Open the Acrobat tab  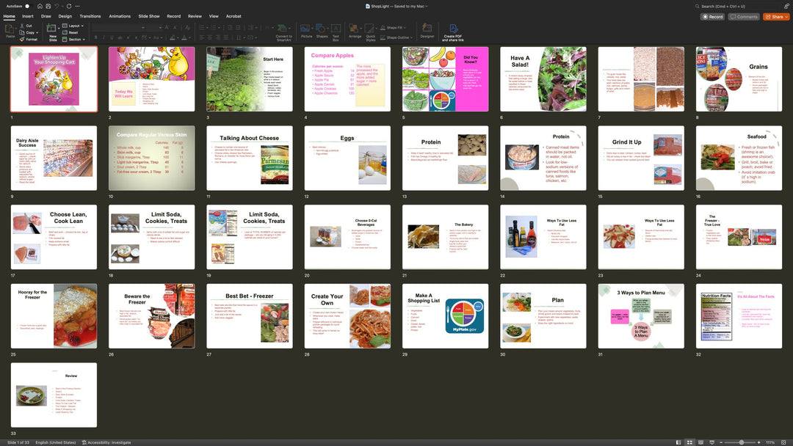pyautogui.click(x=233, y=15)
